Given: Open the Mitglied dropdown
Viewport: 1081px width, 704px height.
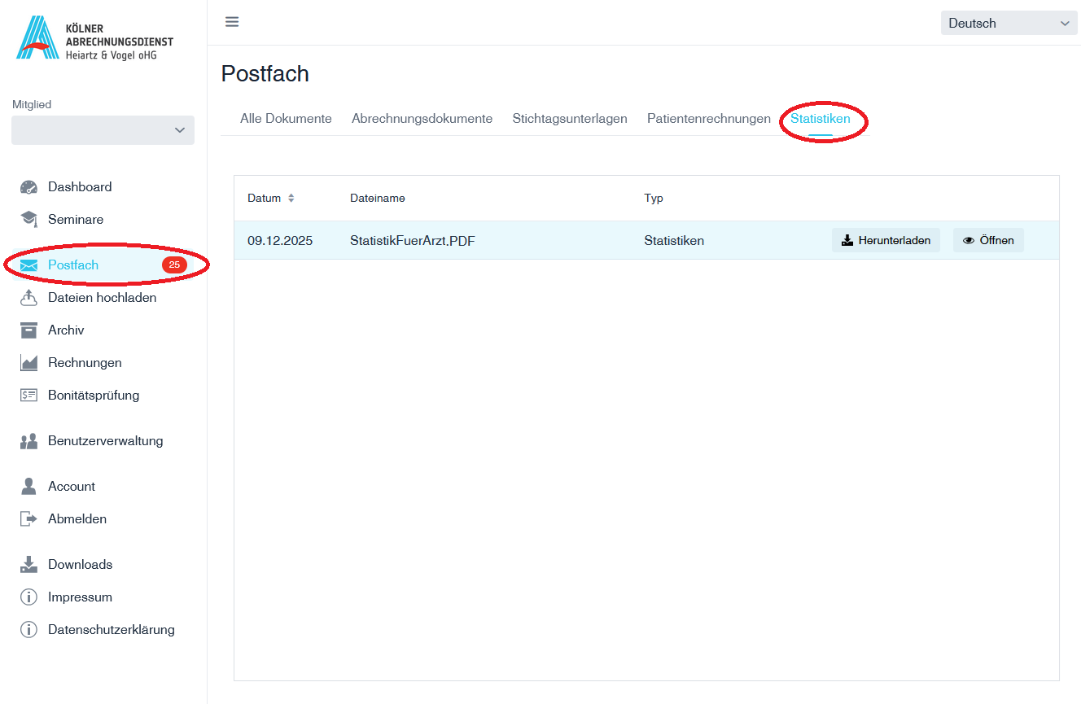Looking at the screenshot, I should pos(103,130).
